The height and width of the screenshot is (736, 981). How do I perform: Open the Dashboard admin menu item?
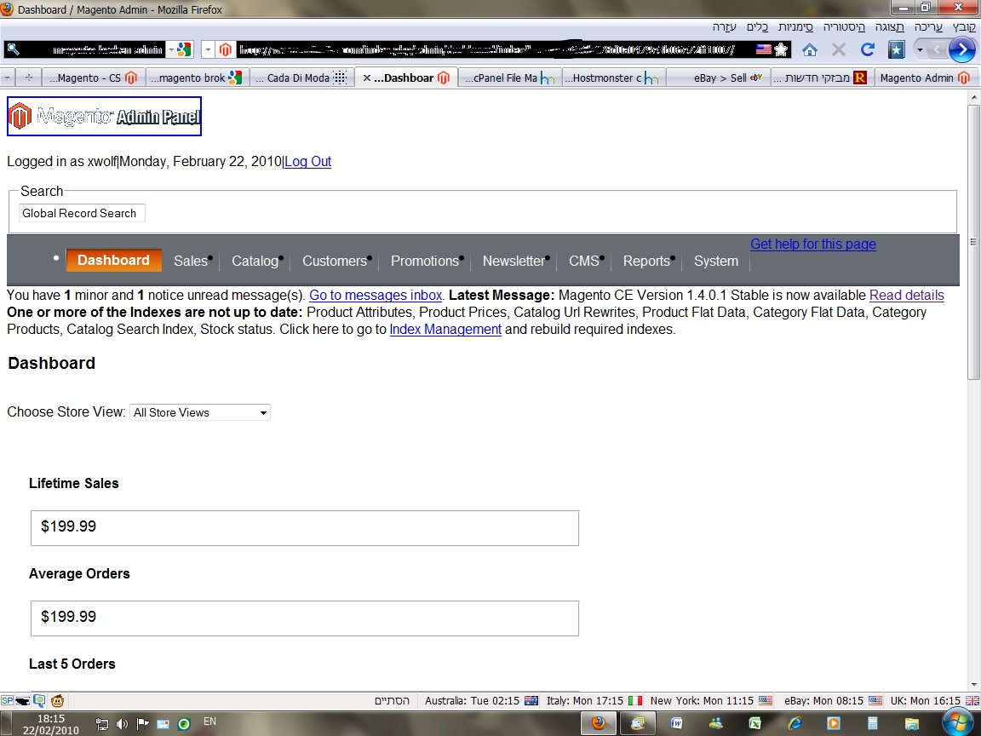click(x=113, y=261)
